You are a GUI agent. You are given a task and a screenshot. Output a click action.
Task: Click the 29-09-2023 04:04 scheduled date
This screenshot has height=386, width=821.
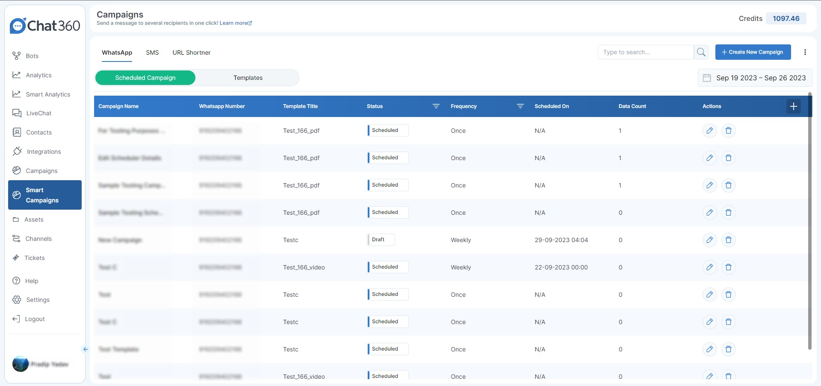coord(561,240)
